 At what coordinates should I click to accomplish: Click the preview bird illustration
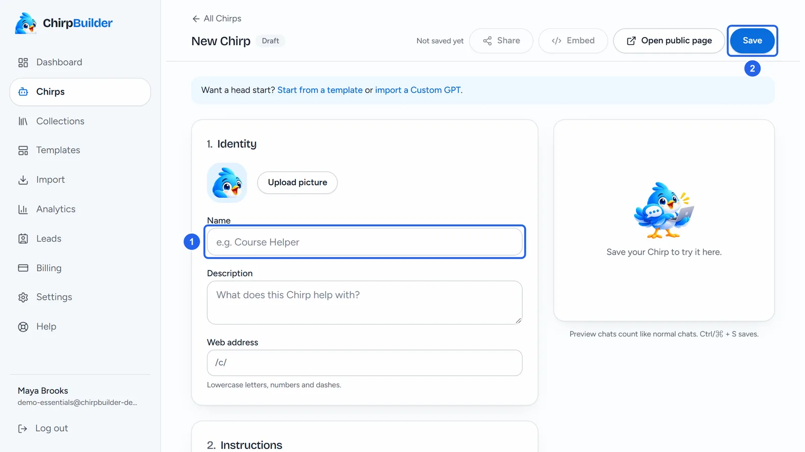click(x=664, y=210)
